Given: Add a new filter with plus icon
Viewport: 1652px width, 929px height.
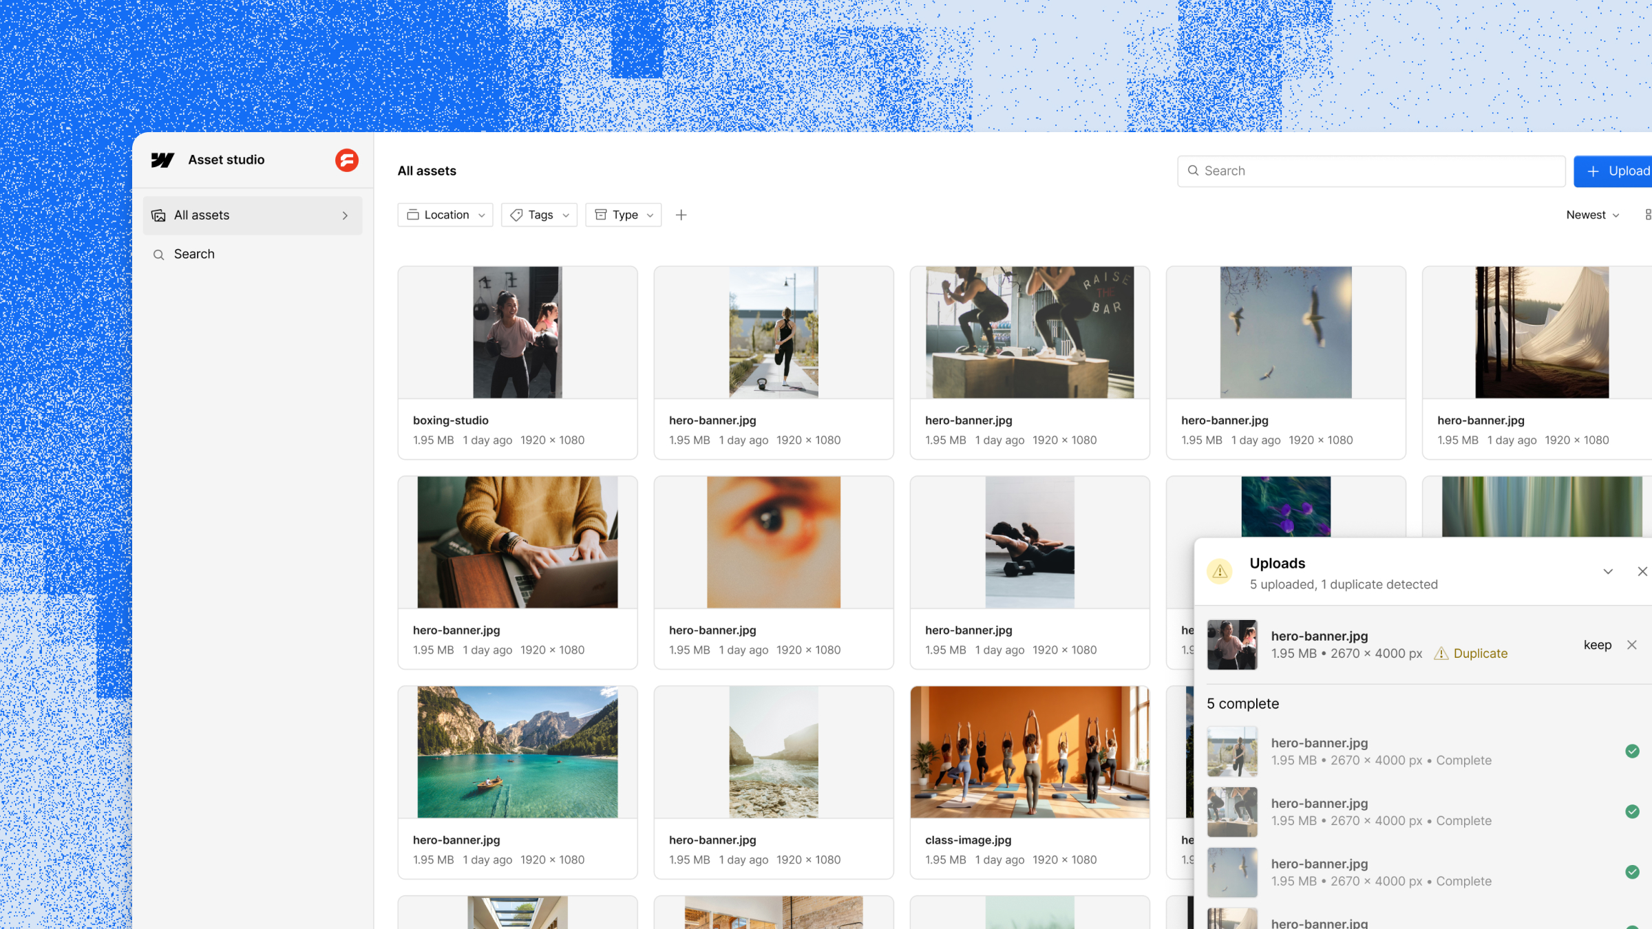Looking at the screenshot, I should pos(681,215).
